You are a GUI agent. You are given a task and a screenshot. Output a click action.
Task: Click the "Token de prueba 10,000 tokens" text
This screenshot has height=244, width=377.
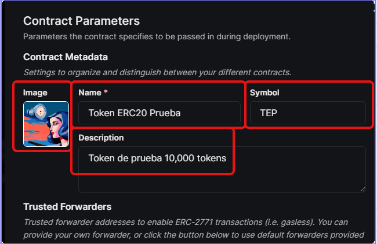[x=157, y=158]
